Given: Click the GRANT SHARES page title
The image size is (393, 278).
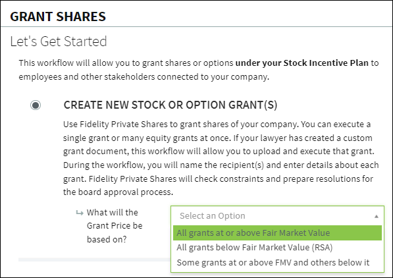Looking at the screenshot, I should 58,16.
